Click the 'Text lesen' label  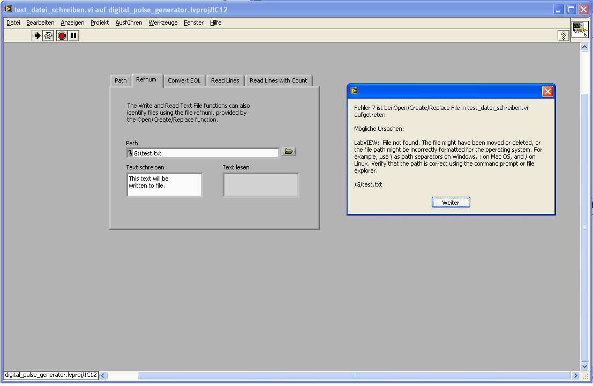(236, 167)
